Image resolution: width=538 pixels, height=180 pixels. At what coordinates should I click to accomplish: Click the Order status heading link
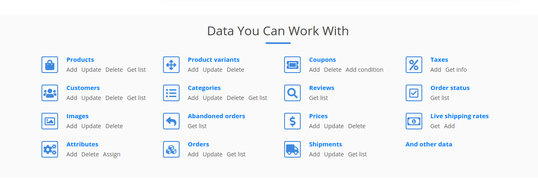450,88
